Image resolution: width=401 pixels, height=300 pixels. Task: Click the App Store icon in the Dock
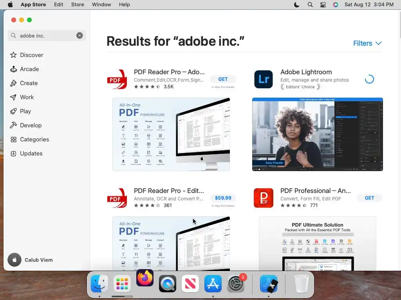click(x=213, y=284)
